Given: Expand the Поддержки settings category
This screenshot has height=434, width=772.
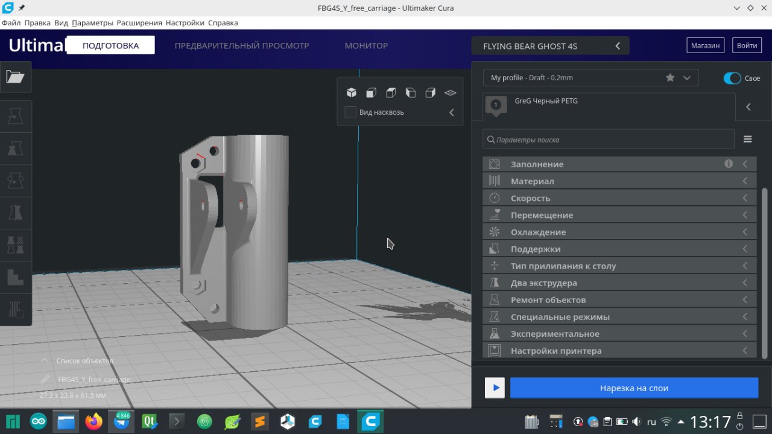Looking at the screenshot, I should (619, 249).
